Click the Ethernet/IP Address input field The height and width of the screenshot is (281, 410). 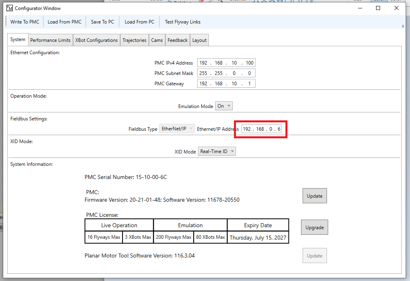[x=261, y=129]
